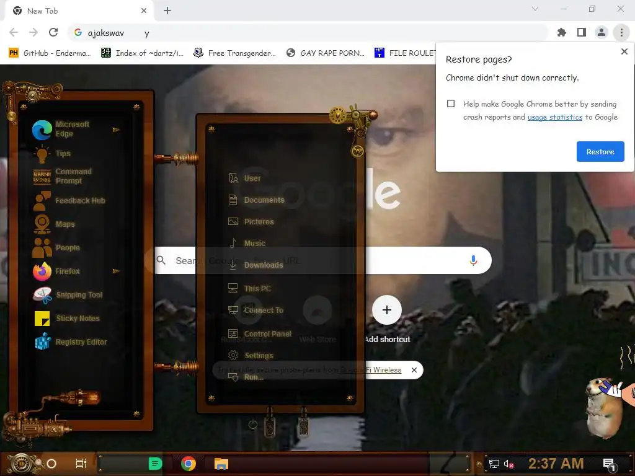Go back in Chrome

point(14,32)
